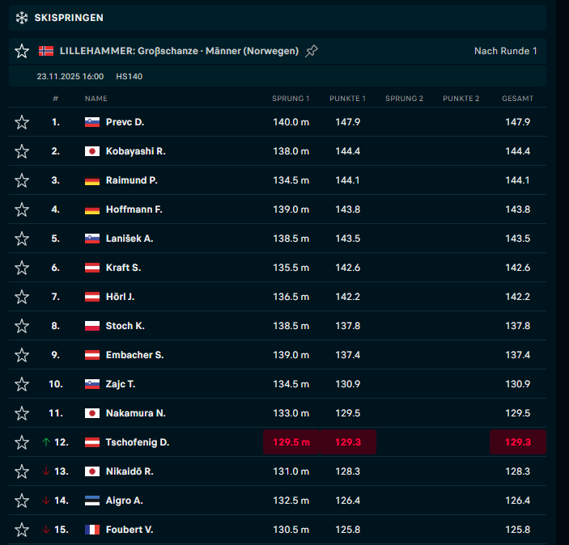Click highlighted 129.3 total for Tschofenig
This screenshot has width=569, height=545.
[x=517, y=442]
